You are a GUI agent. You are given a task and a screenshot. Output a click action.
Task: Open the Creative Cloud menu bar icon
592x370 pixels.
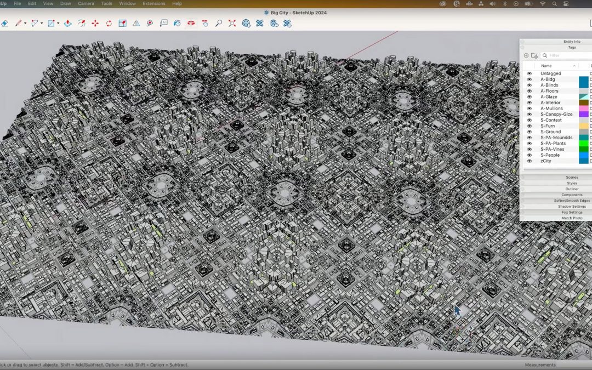[443, 4]
